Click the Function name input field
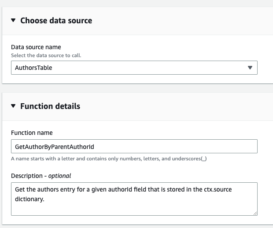 [134, 146]
